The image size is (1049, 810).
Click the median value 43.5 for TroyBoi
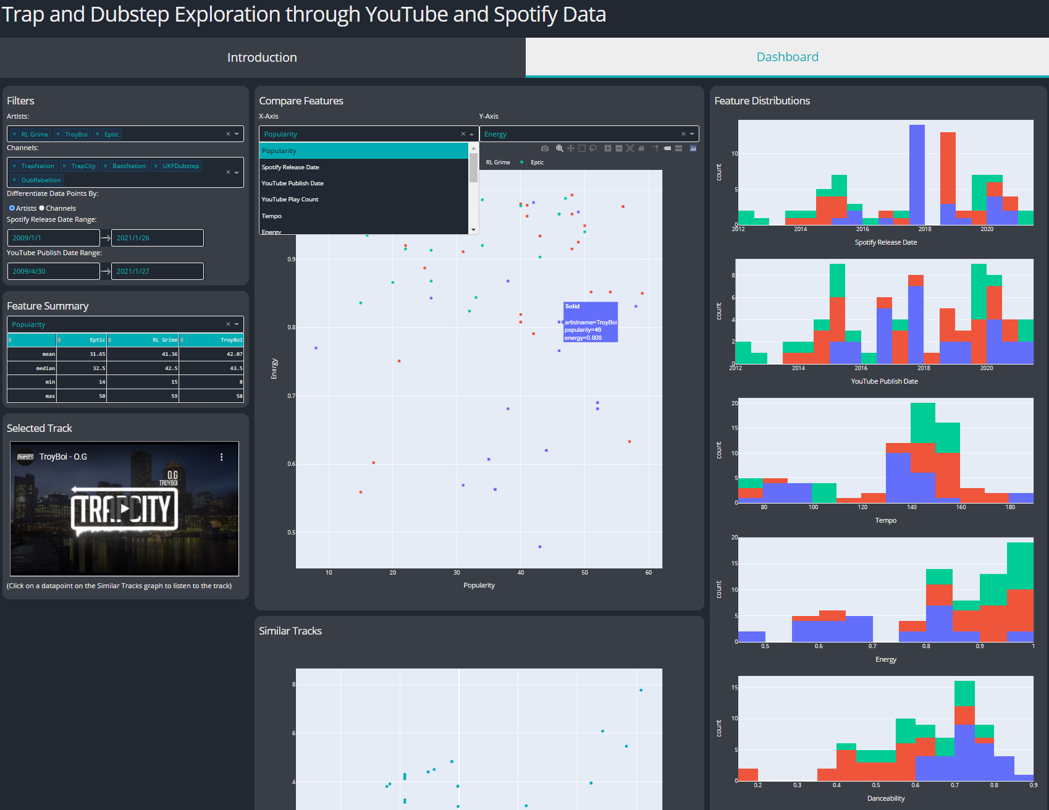[211, 368]
